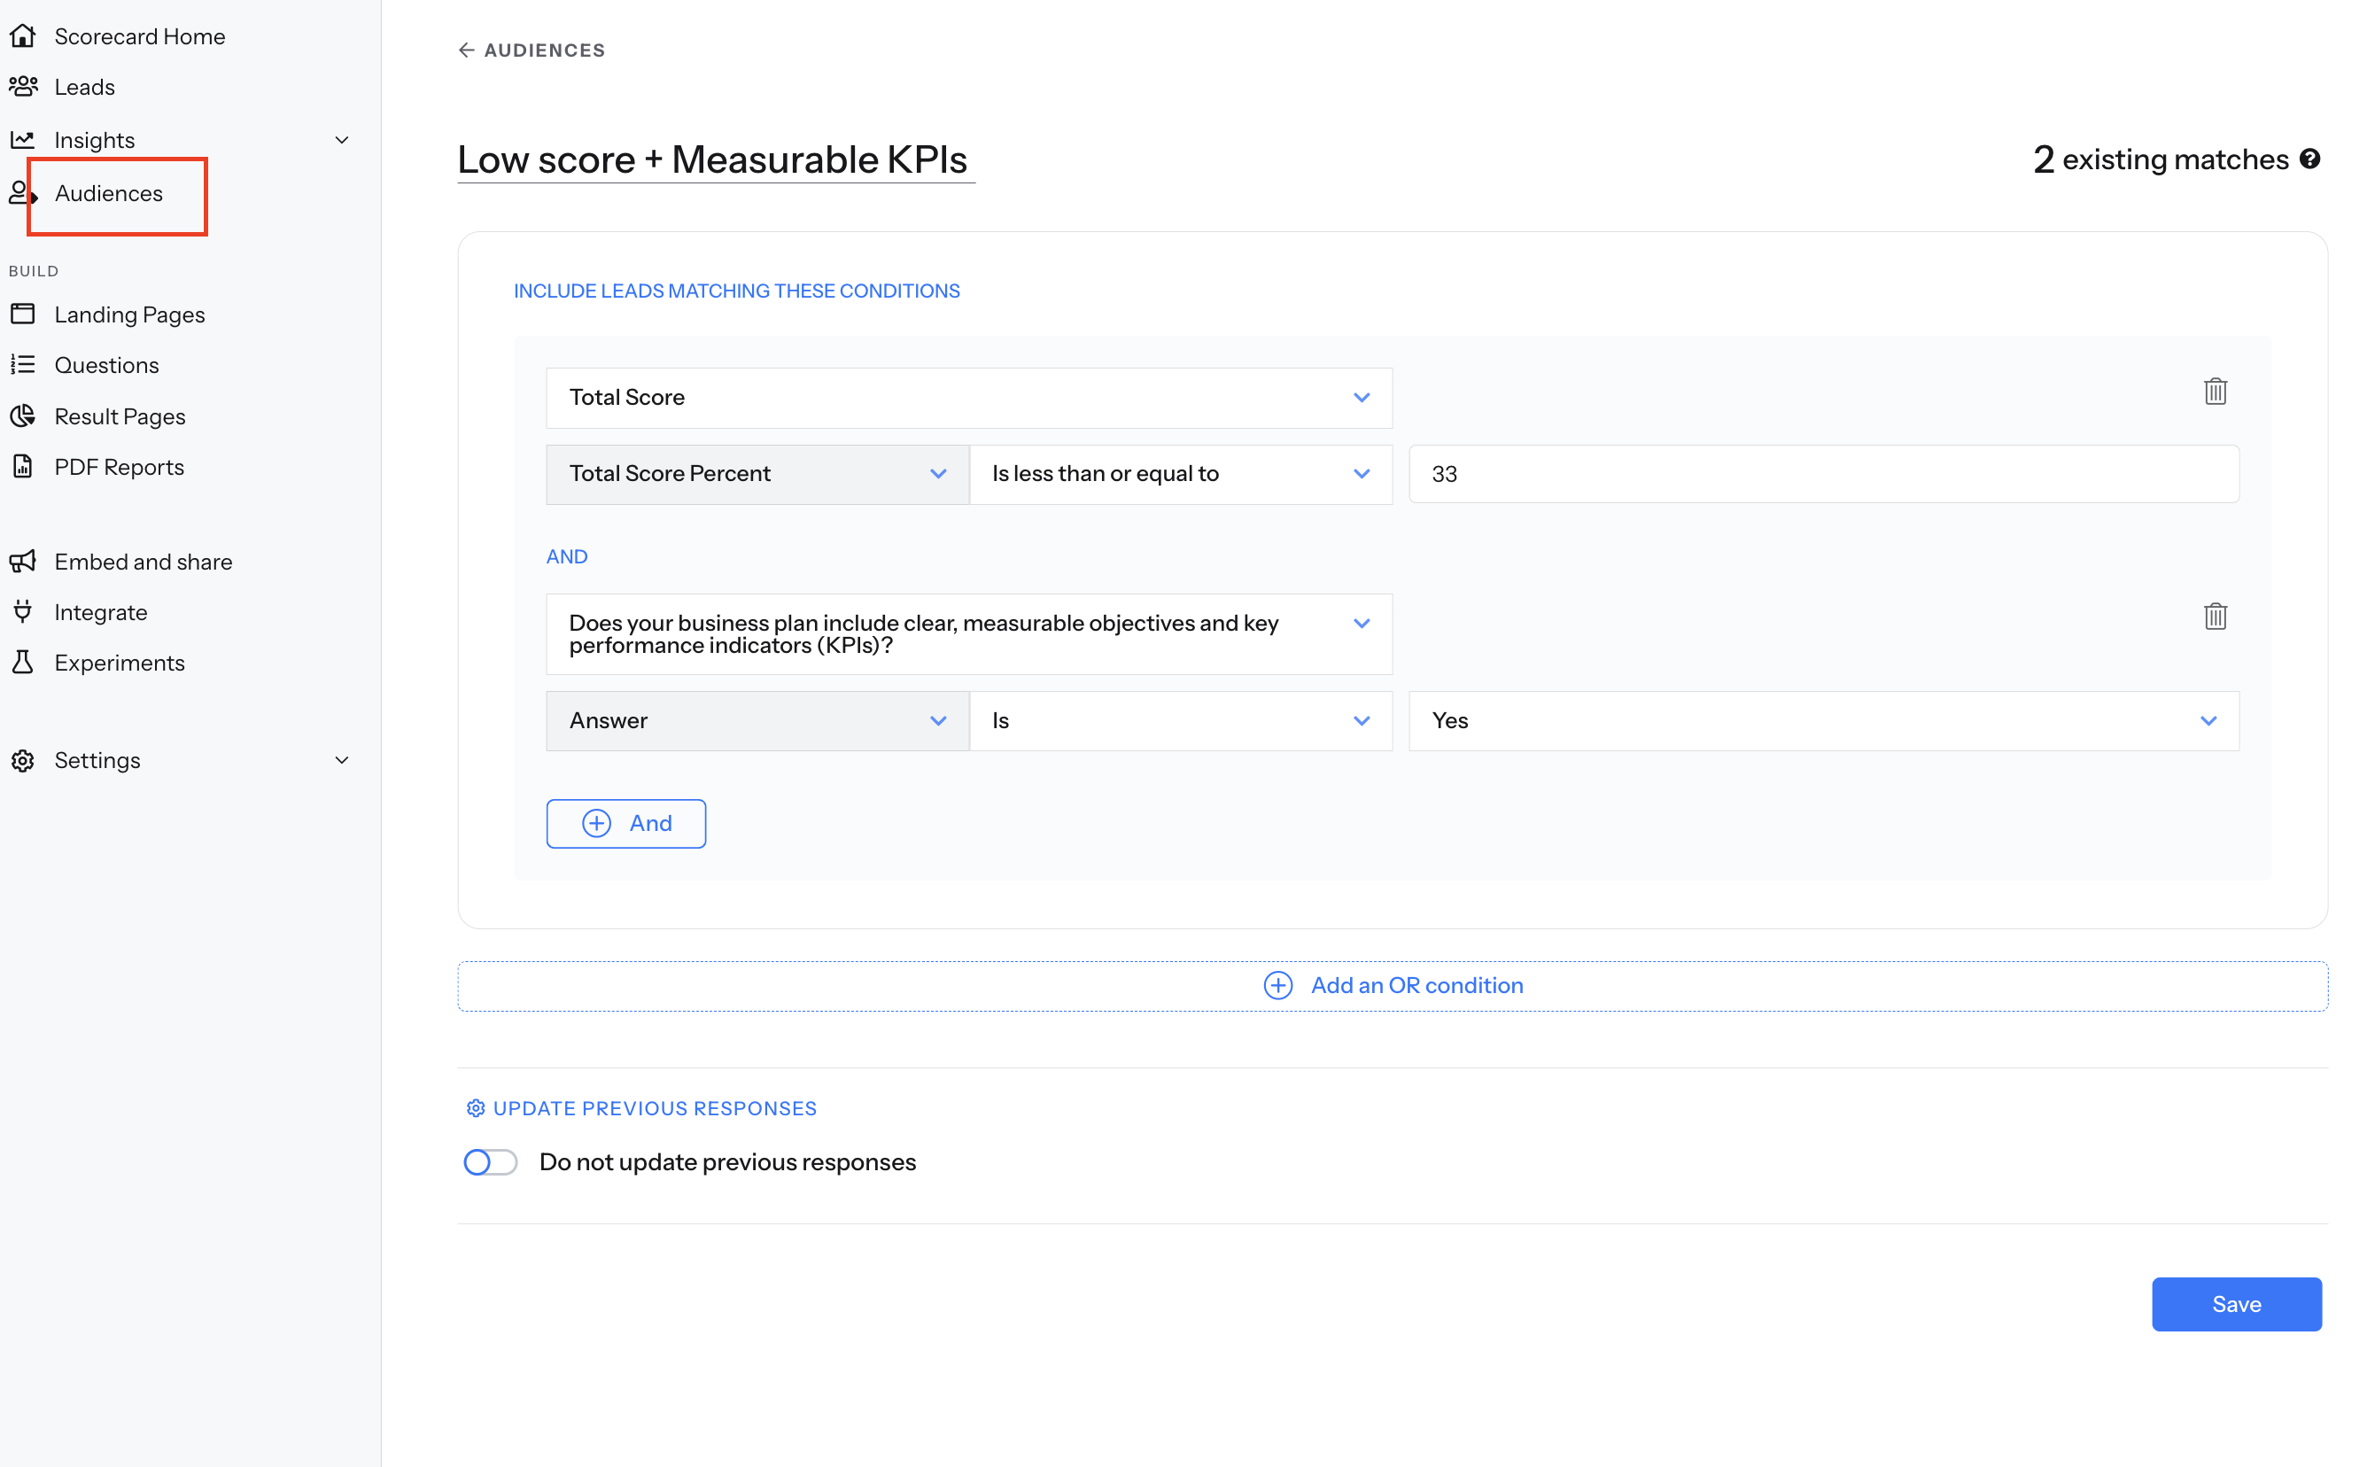Open PDF Reports from sidebar

tap(119, 467)
